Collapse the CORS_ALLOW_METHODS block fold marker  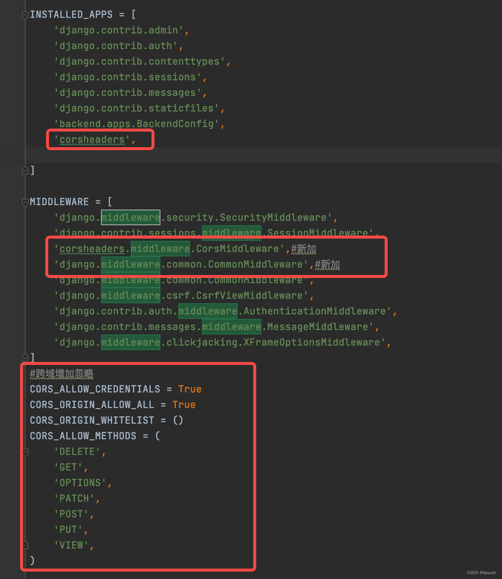[x=25, y=453]
